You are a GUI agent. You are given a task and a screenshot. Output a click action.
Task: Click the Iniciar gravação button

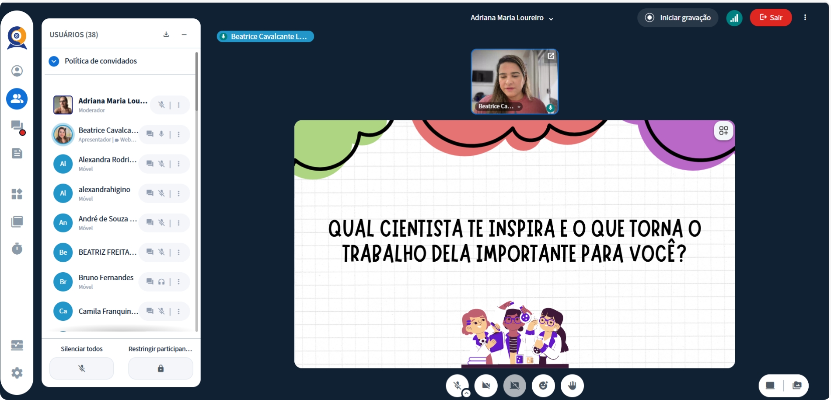pyautogui.click(x=677, y=18)
